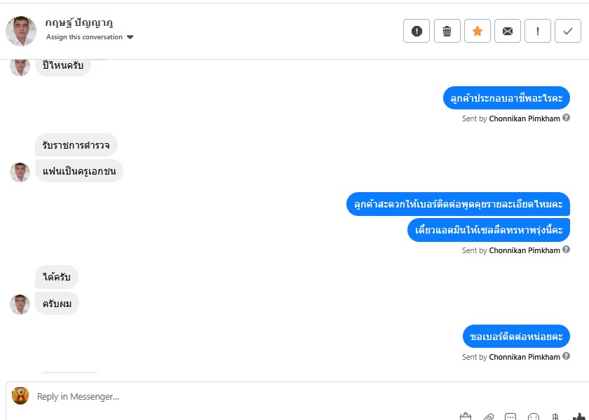Expand the Assign this conversation arrow
The height and width of the screenshot is (420, 589).
click(x=130, y=37)
